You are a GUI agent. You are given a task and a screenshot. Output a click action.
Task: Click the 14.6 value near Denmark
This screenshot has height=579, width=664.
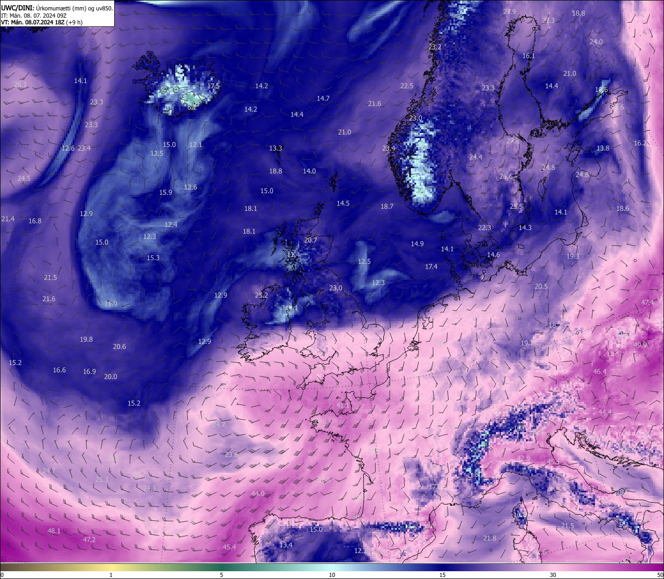(493, 254)
